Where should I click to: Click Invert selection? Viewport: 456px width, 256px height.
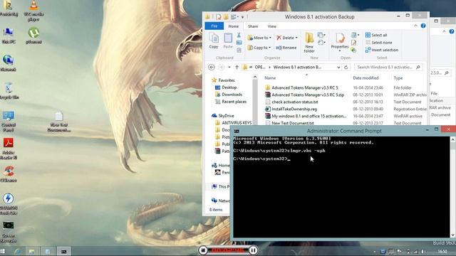(x=382, y=50)
